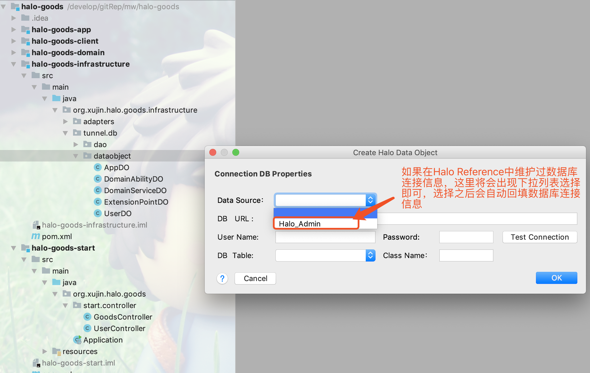Click the Application run-class icon
Screen dimensions: 590x373
(x=77, y=340)
